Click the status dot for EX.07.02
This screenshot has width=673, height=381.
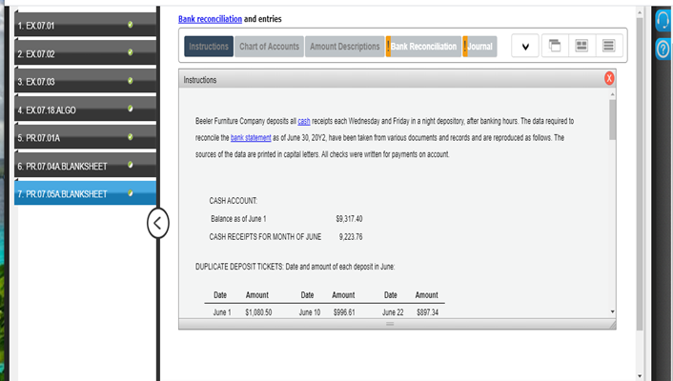(x=130, y=52)
